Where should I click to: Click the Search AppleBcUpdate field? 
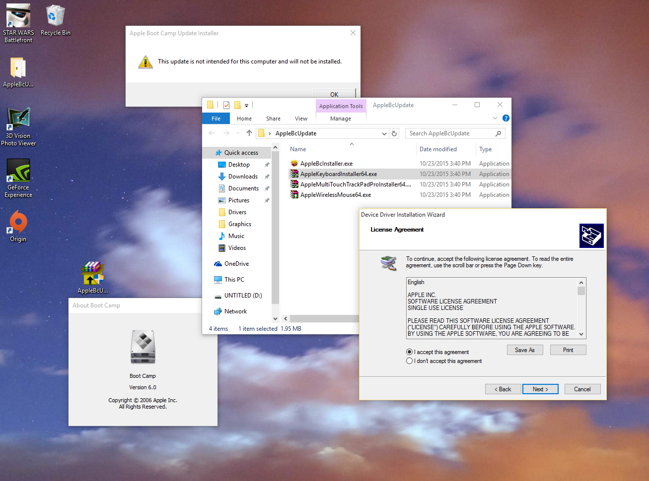click(x=455, y=133)
